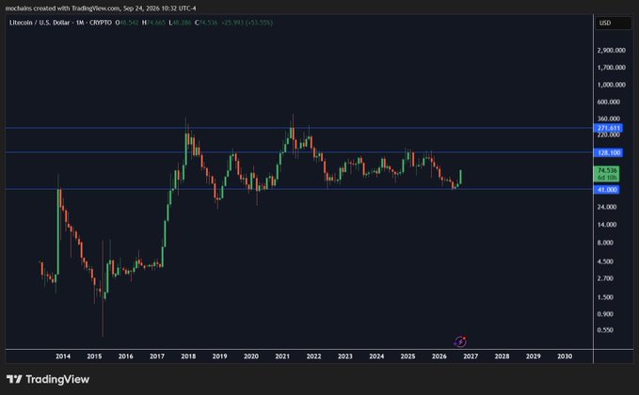
Task: Click the 2017 label on time axis
Action: coord(157,356)
